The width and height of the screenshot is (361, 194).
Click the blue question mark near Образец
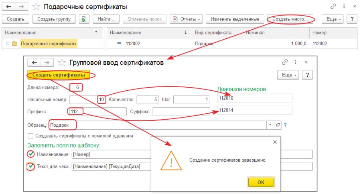point(285,125)
